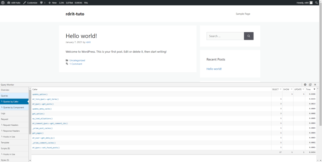Click the admin bar search magnifier icon
Viewport: 322px width, 162px height.
point(317,3)
